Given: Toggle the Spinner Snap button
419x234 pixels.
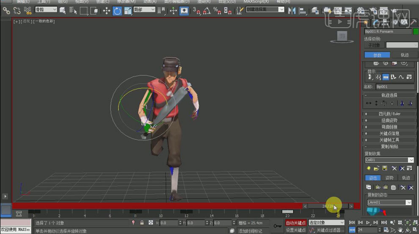Looking at the screenshot, I should pyautogui.click(x=227, y=10).
